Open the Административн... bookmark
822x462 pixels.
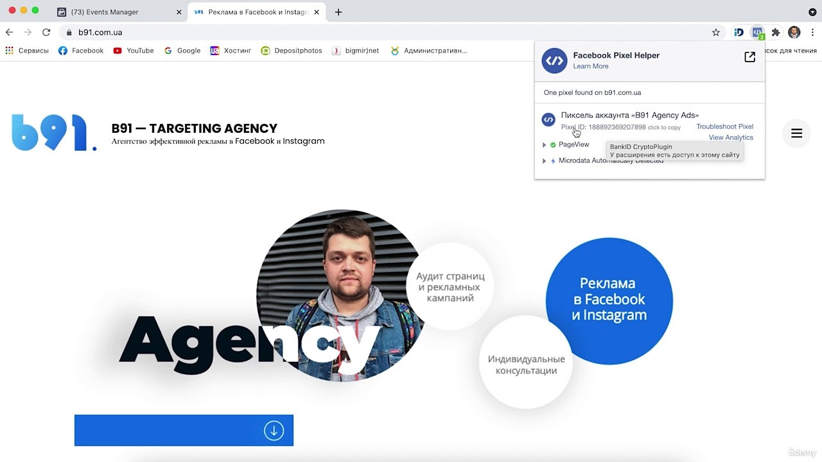(428, 51)
